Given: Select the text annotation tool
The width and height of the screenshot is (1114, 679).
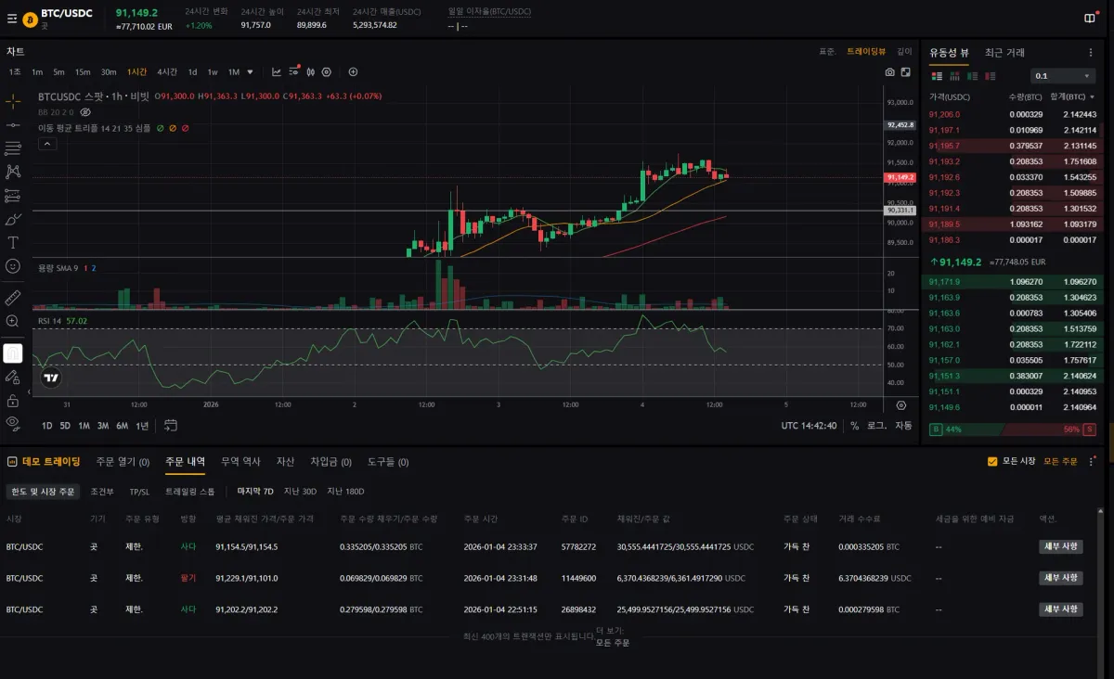Looking at the screenshot, I should coord(13,243).
